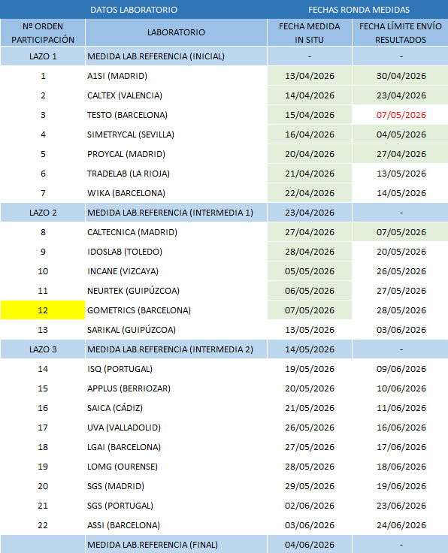
Task: Select the DATOS LABORATORIO header
Action: click(x=134, y=10)
